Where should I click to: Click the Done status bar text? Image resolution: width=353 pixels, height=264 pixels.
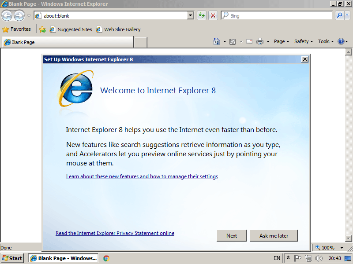(6, 248)
